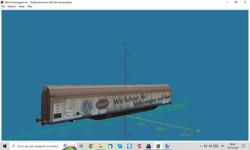Restore down the Mesh viewer window
The width and height of the screenshot is (250, 150).
[236, 2]
